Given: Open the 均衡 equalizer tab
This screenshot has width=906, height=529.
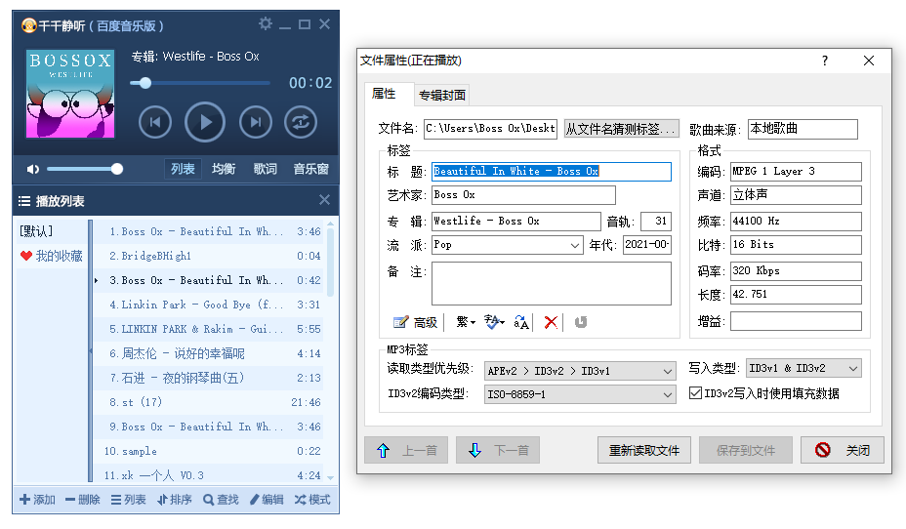Looking at the screenshot, I should pyautogui.click(x=224, y=169).
